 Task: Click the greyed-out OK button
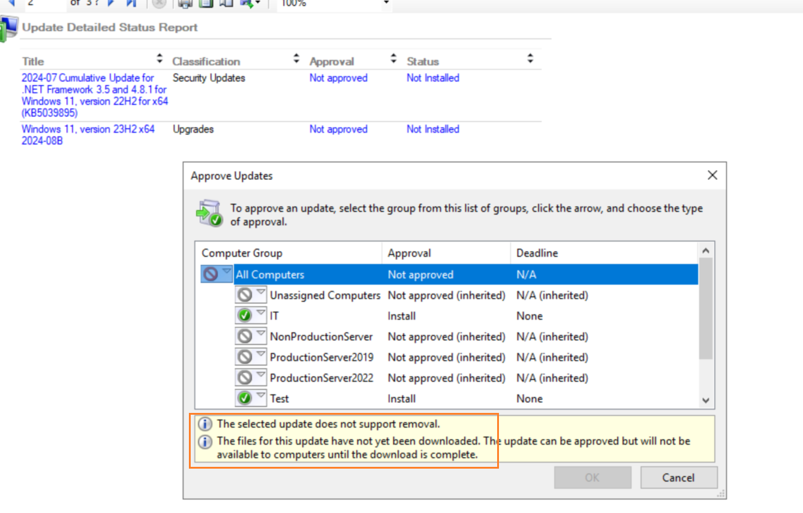coord(593,478)
